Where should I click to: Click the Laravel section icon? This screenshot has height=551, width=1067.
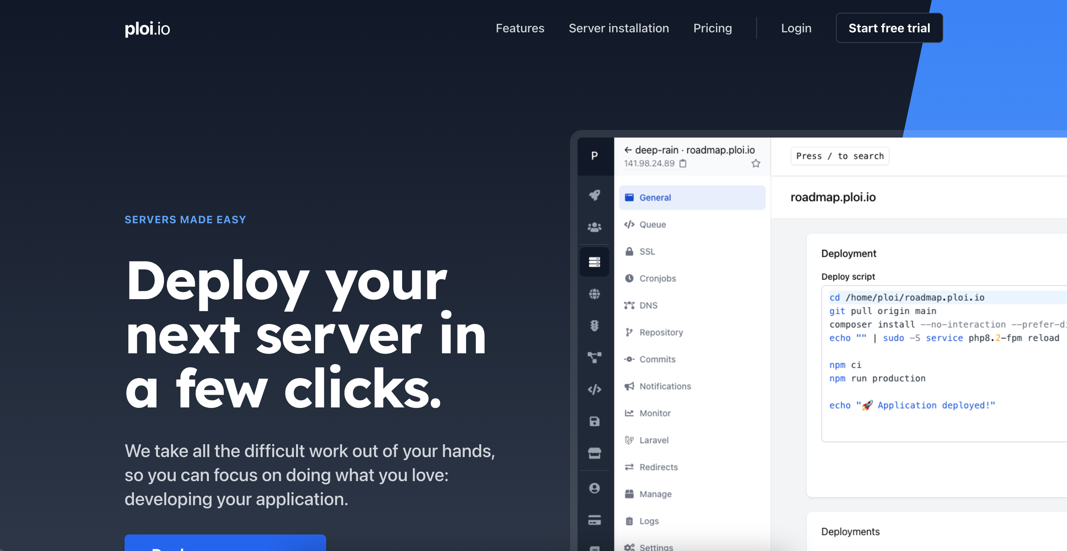(629, 439)
